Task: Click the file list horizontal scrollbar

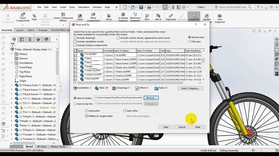Action: 130,83
